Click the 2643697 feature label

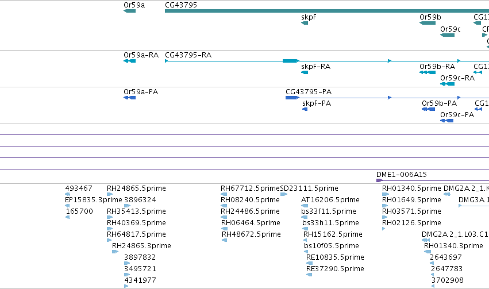coord(446,257)
